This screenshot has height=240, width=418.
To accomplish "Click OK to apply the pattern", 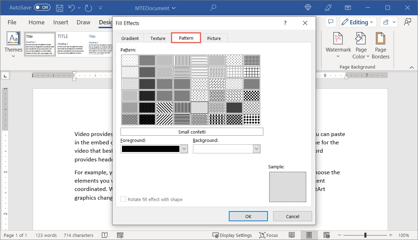I will [248, 216].
